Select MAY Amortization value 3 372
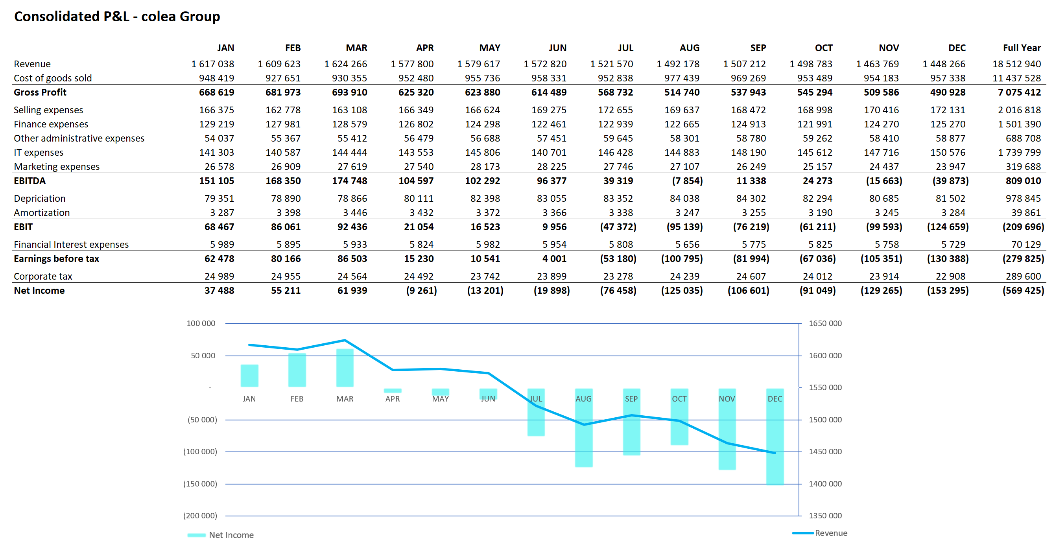Image resolution: width=1055 pixels, height=551 pixels. pyautogui.click(x=488, y=212)
